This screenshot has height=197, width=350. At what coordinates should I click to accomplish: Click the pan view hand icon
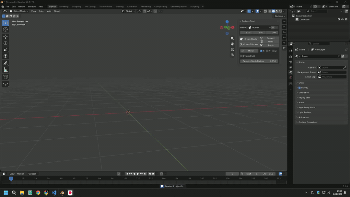(x=232, y=44)
